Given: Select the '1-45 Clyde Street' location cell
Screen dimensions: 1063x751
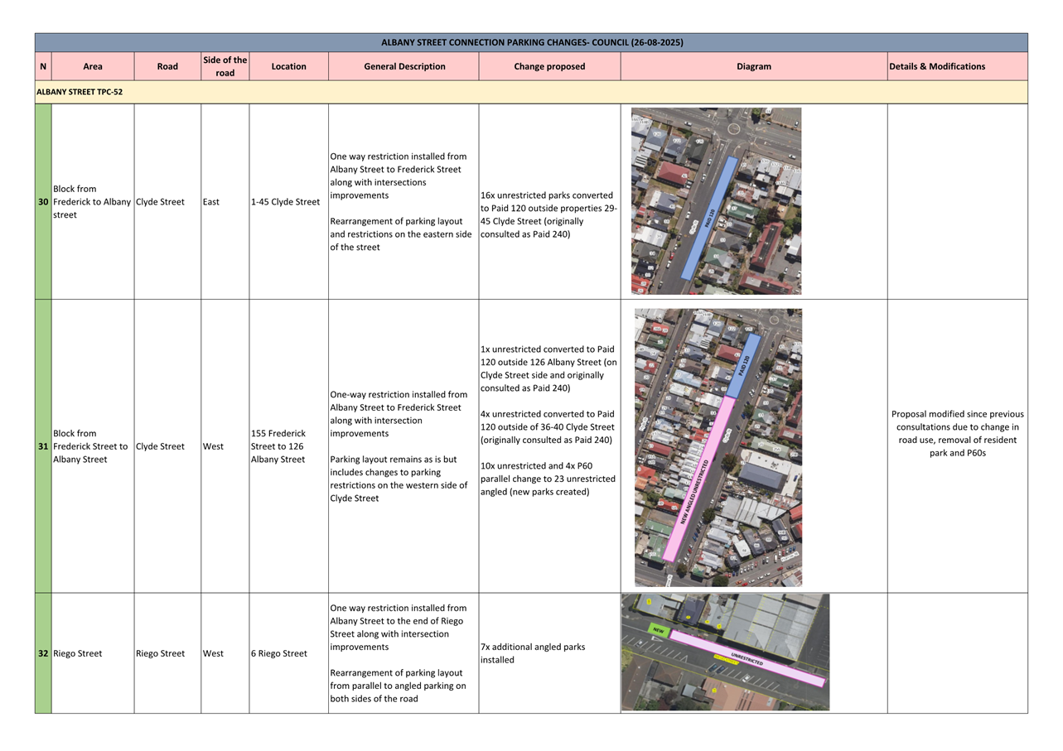Looking at the screenshot, I should pos(285,202).
